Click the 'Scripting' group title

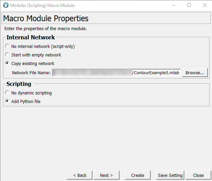19,84
